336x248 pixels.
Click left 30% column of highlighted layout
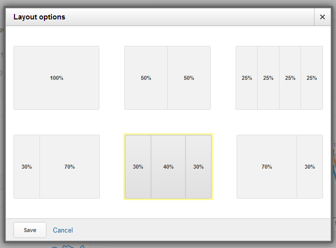pos(138,167)
